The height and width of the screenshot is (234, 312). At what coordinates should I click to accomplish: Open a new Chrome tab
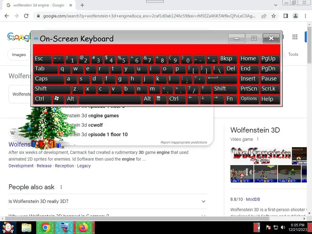[x=82, y=5]
